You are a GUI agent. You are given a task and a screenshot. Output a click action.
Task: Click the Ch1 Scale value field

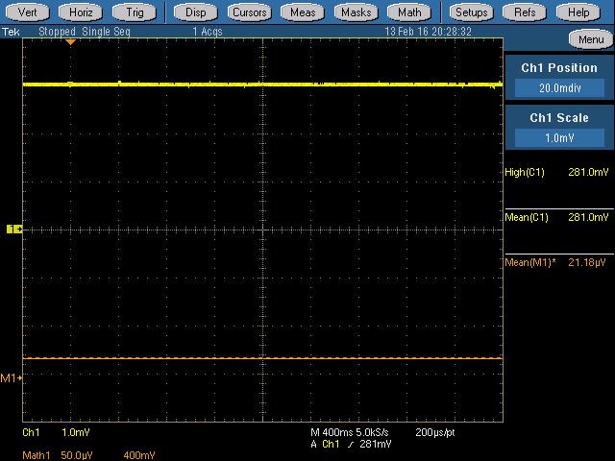tap(559, 137)
